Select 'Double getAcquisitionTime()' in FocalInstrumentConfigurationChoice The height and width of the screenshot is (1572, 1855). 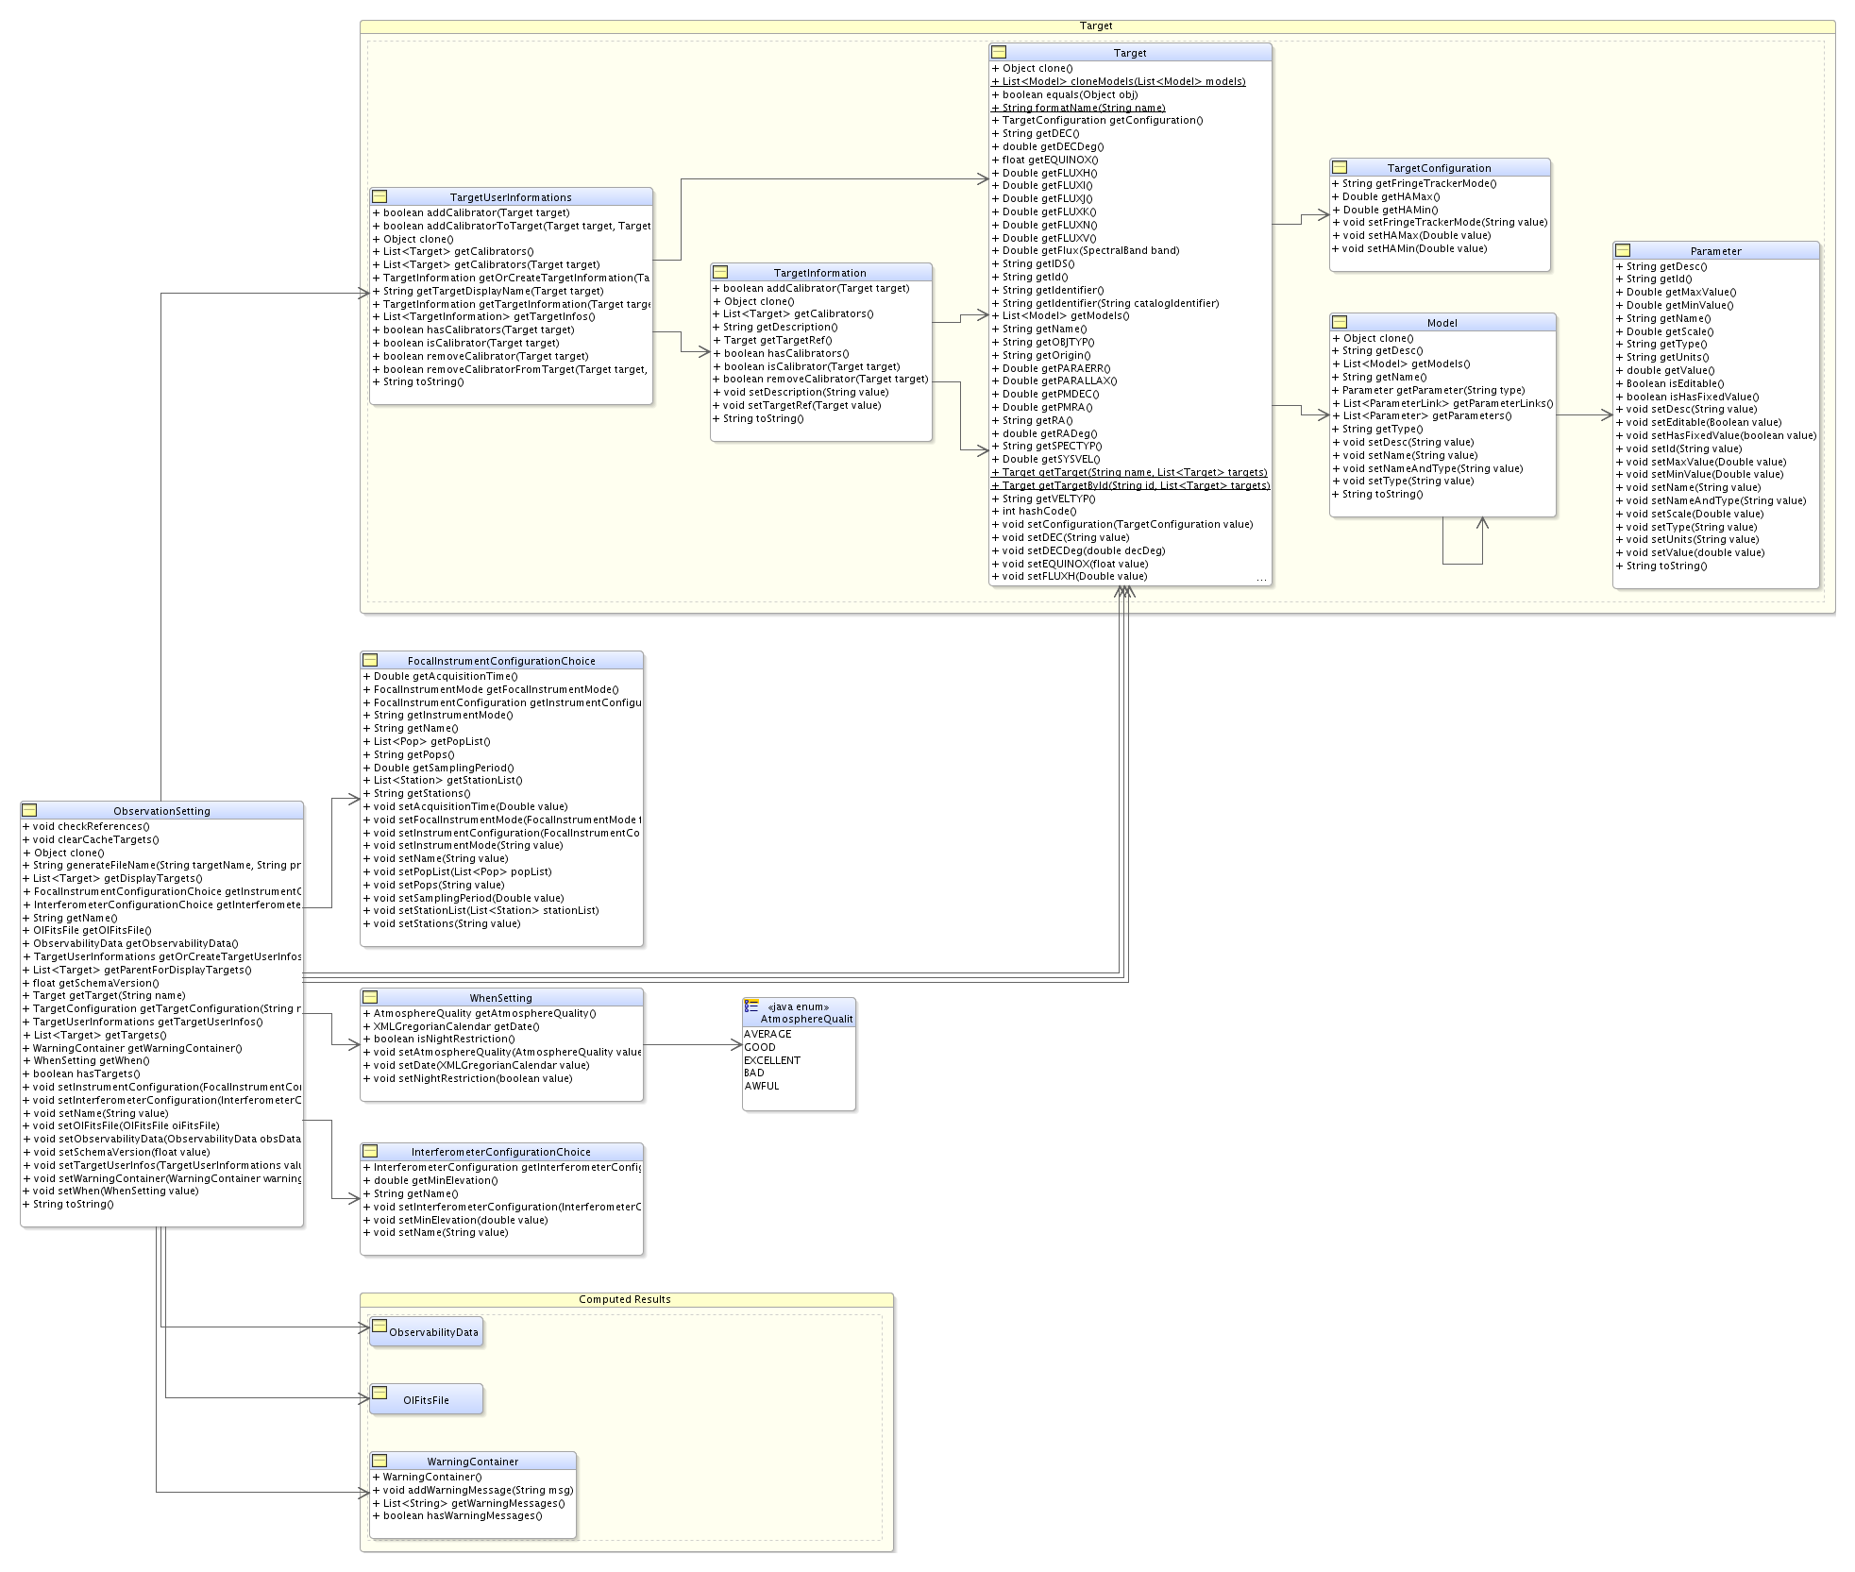click(x=440, y=676)
